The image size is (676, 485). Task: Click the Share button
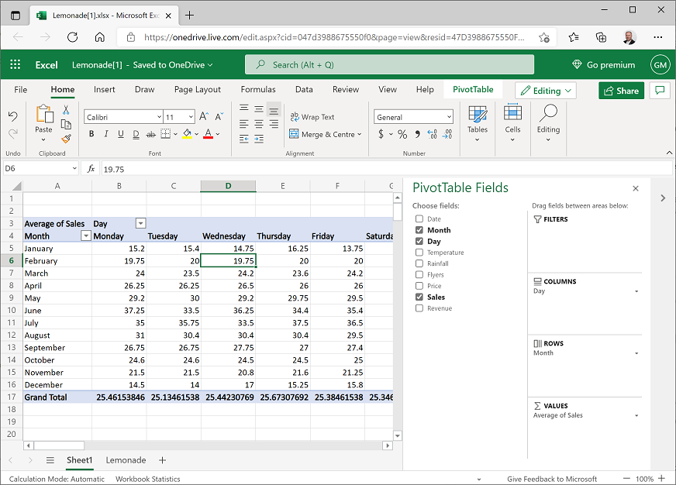tap(620, 91)
